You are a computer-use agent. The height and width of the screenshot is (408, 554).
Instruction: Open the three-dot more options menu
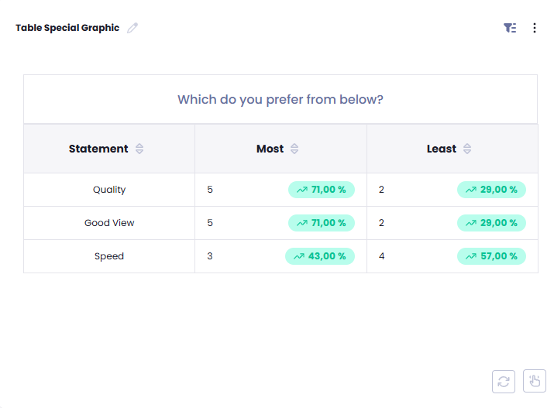(x=535, y=28)
